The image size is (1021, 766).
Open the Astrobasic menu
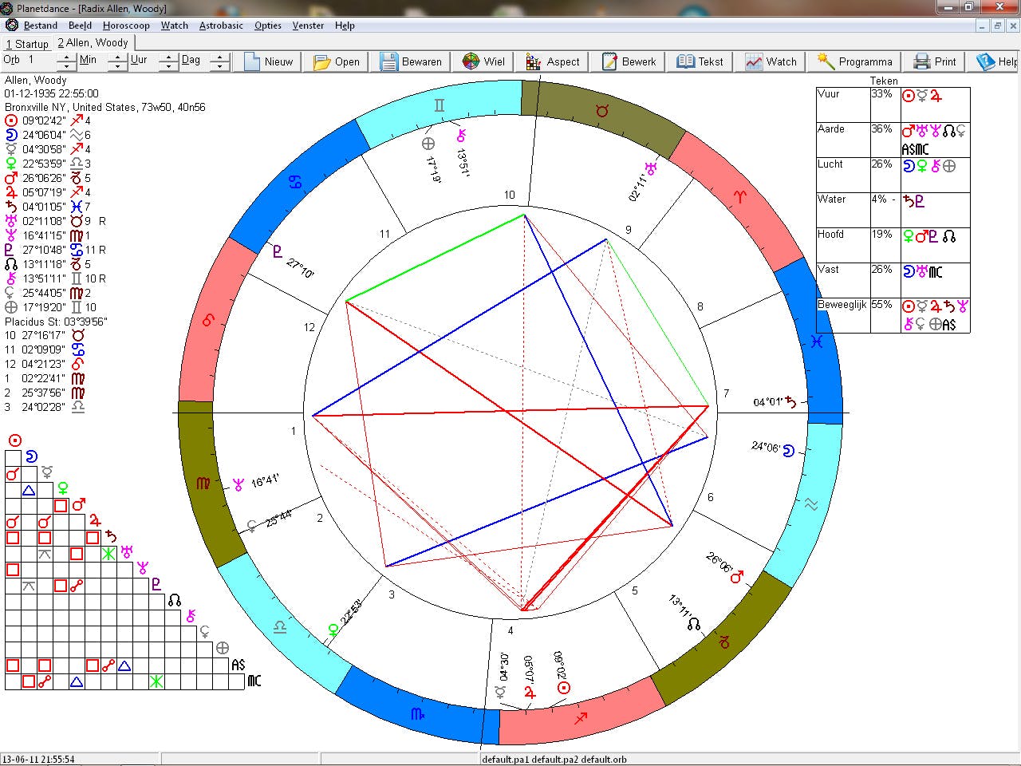coord(221,26)
